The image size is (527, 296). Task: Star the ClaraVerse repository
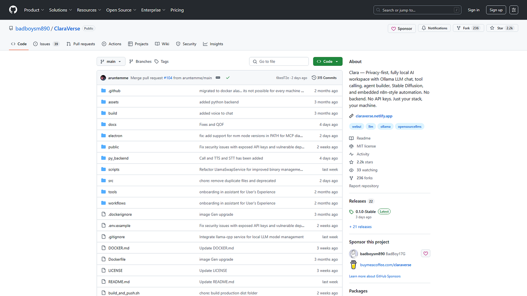tap(502, 28)
